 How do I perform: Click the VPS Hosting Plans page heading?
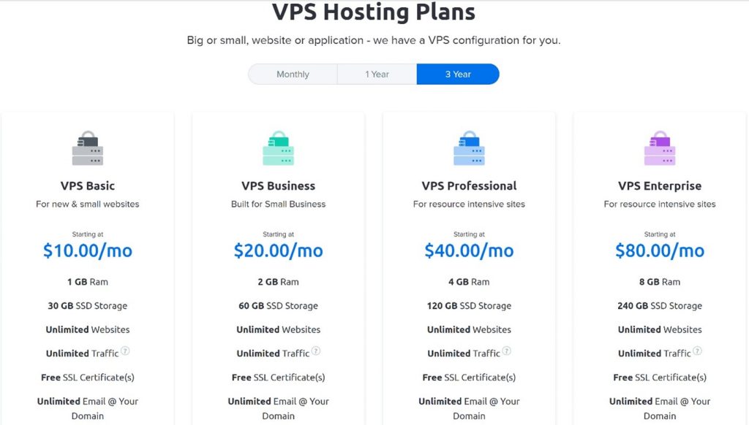click(374, 12)
